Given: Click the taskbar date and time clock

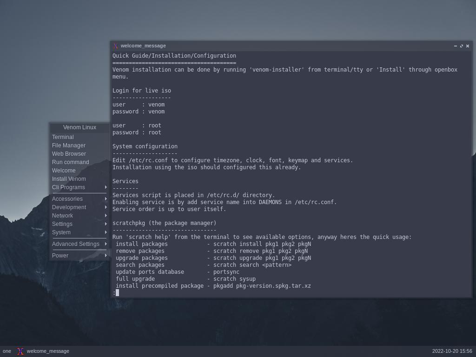Looking at the screenshot, I should pyautogui.click(x=452, y=351).
